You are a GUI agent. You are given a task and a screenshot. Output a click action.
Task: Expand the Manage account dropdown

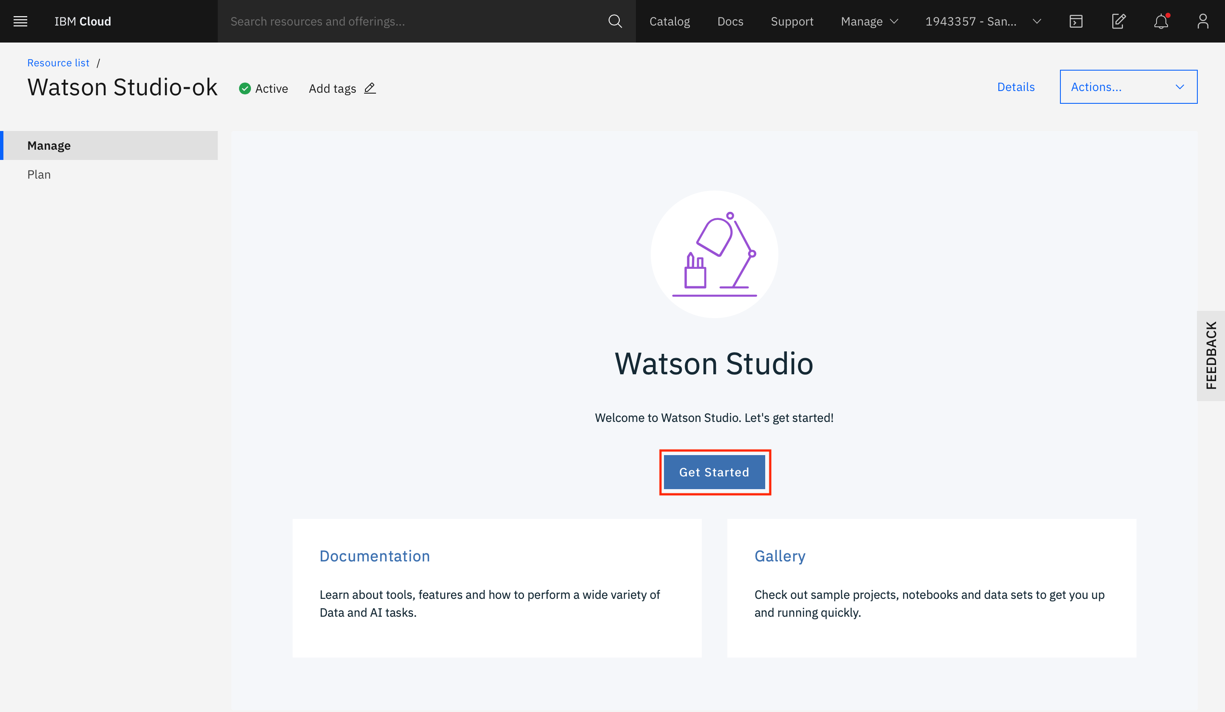point(868,21)
